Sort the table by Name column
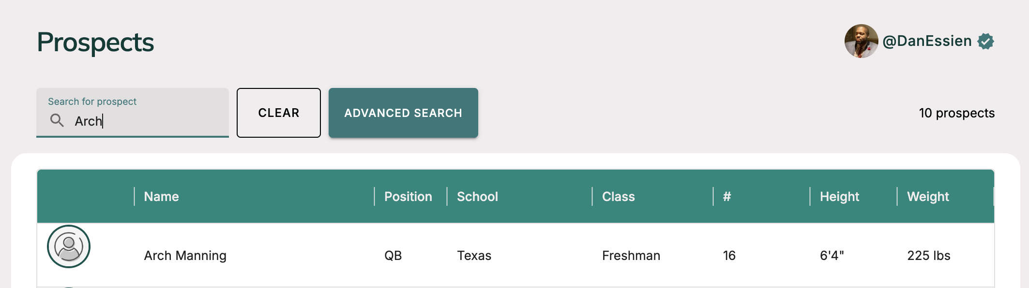 click(x=161, y=196)
